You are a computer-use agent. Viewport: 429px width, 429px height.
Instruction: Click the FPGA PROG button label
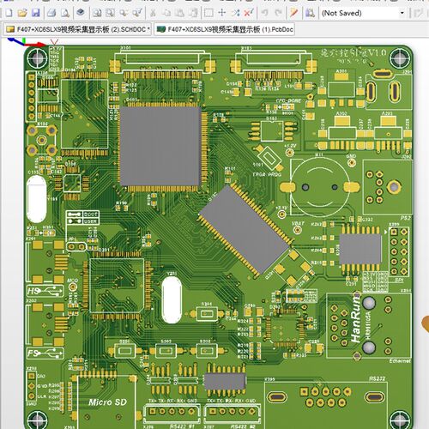(x=267, y=174)
